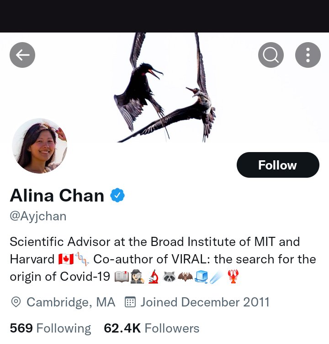Tap the Alina Chan display name
329x344 pixels.
click(57, 196)
